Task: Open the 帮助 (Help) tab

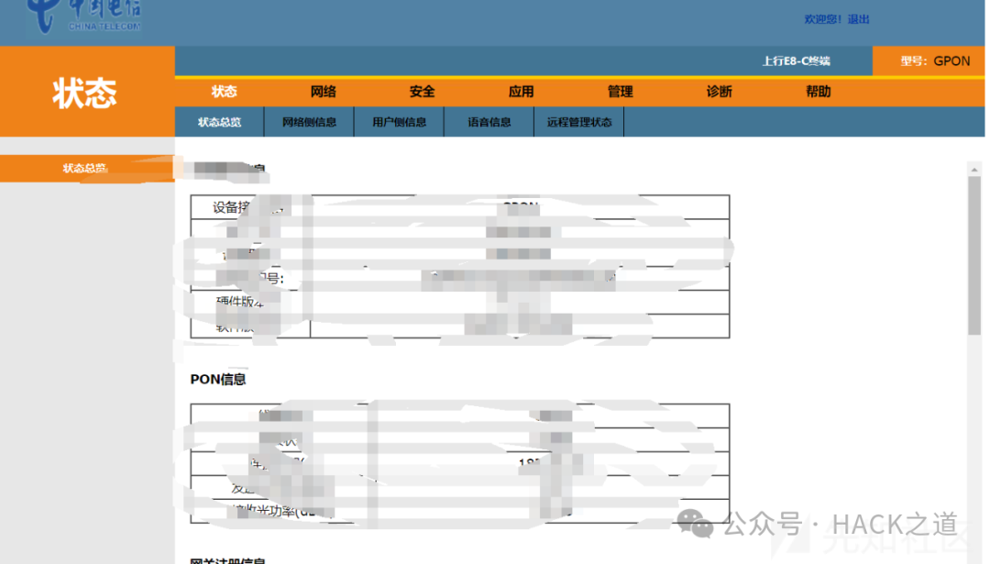Action: pyautogui.click(x=818, y=91)
